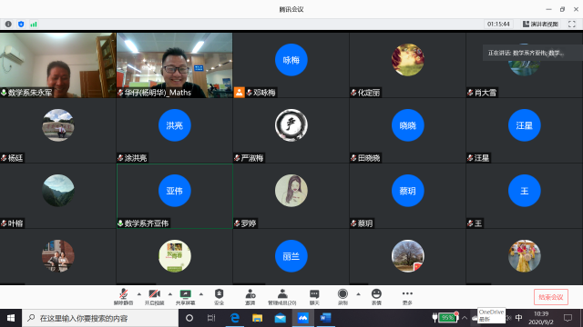This screenshot has width=583, height=327.
Task: Click the orange host icon beside 邓咏梅
Action: pyautogui.click(x=239, y=93)
